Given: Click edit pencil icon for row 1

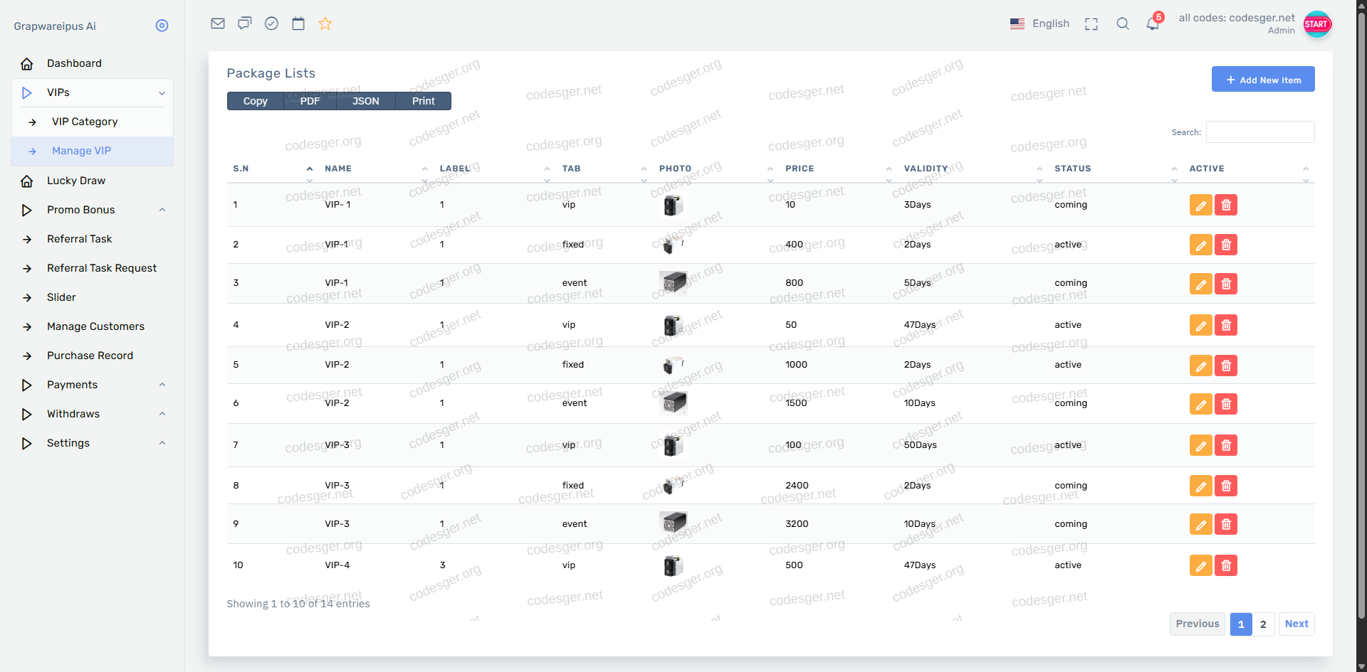Looking at the screenshot, I should (x=1200, y=205).
